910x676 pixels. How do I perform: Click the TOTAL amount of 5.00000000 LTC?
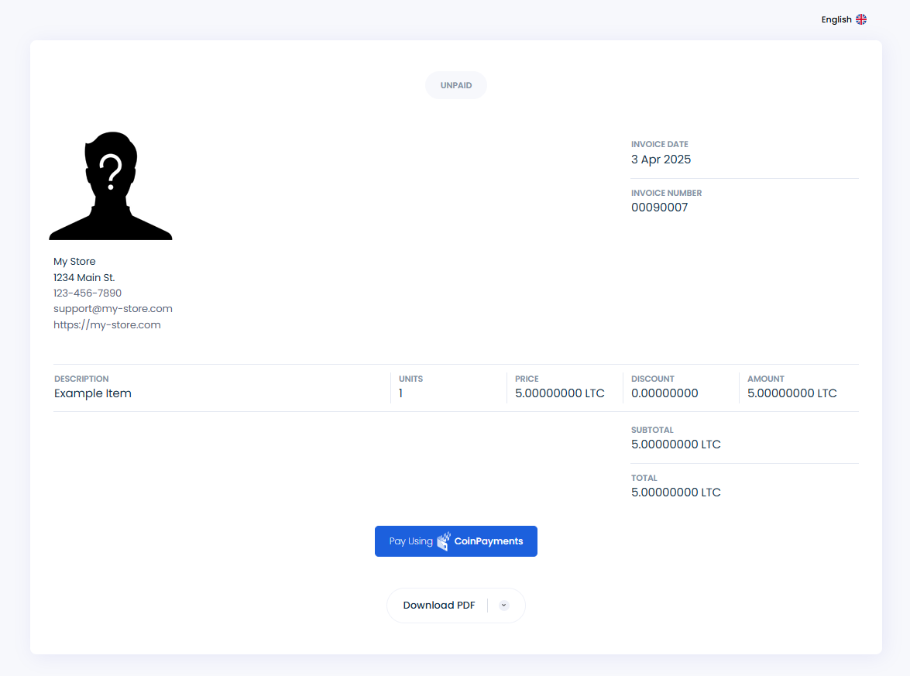click(676, 492)
